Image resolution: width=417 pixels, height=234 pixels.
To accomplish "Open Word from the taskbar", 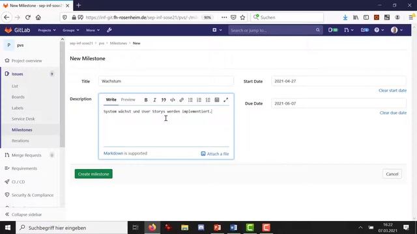I will pos(233,227).
